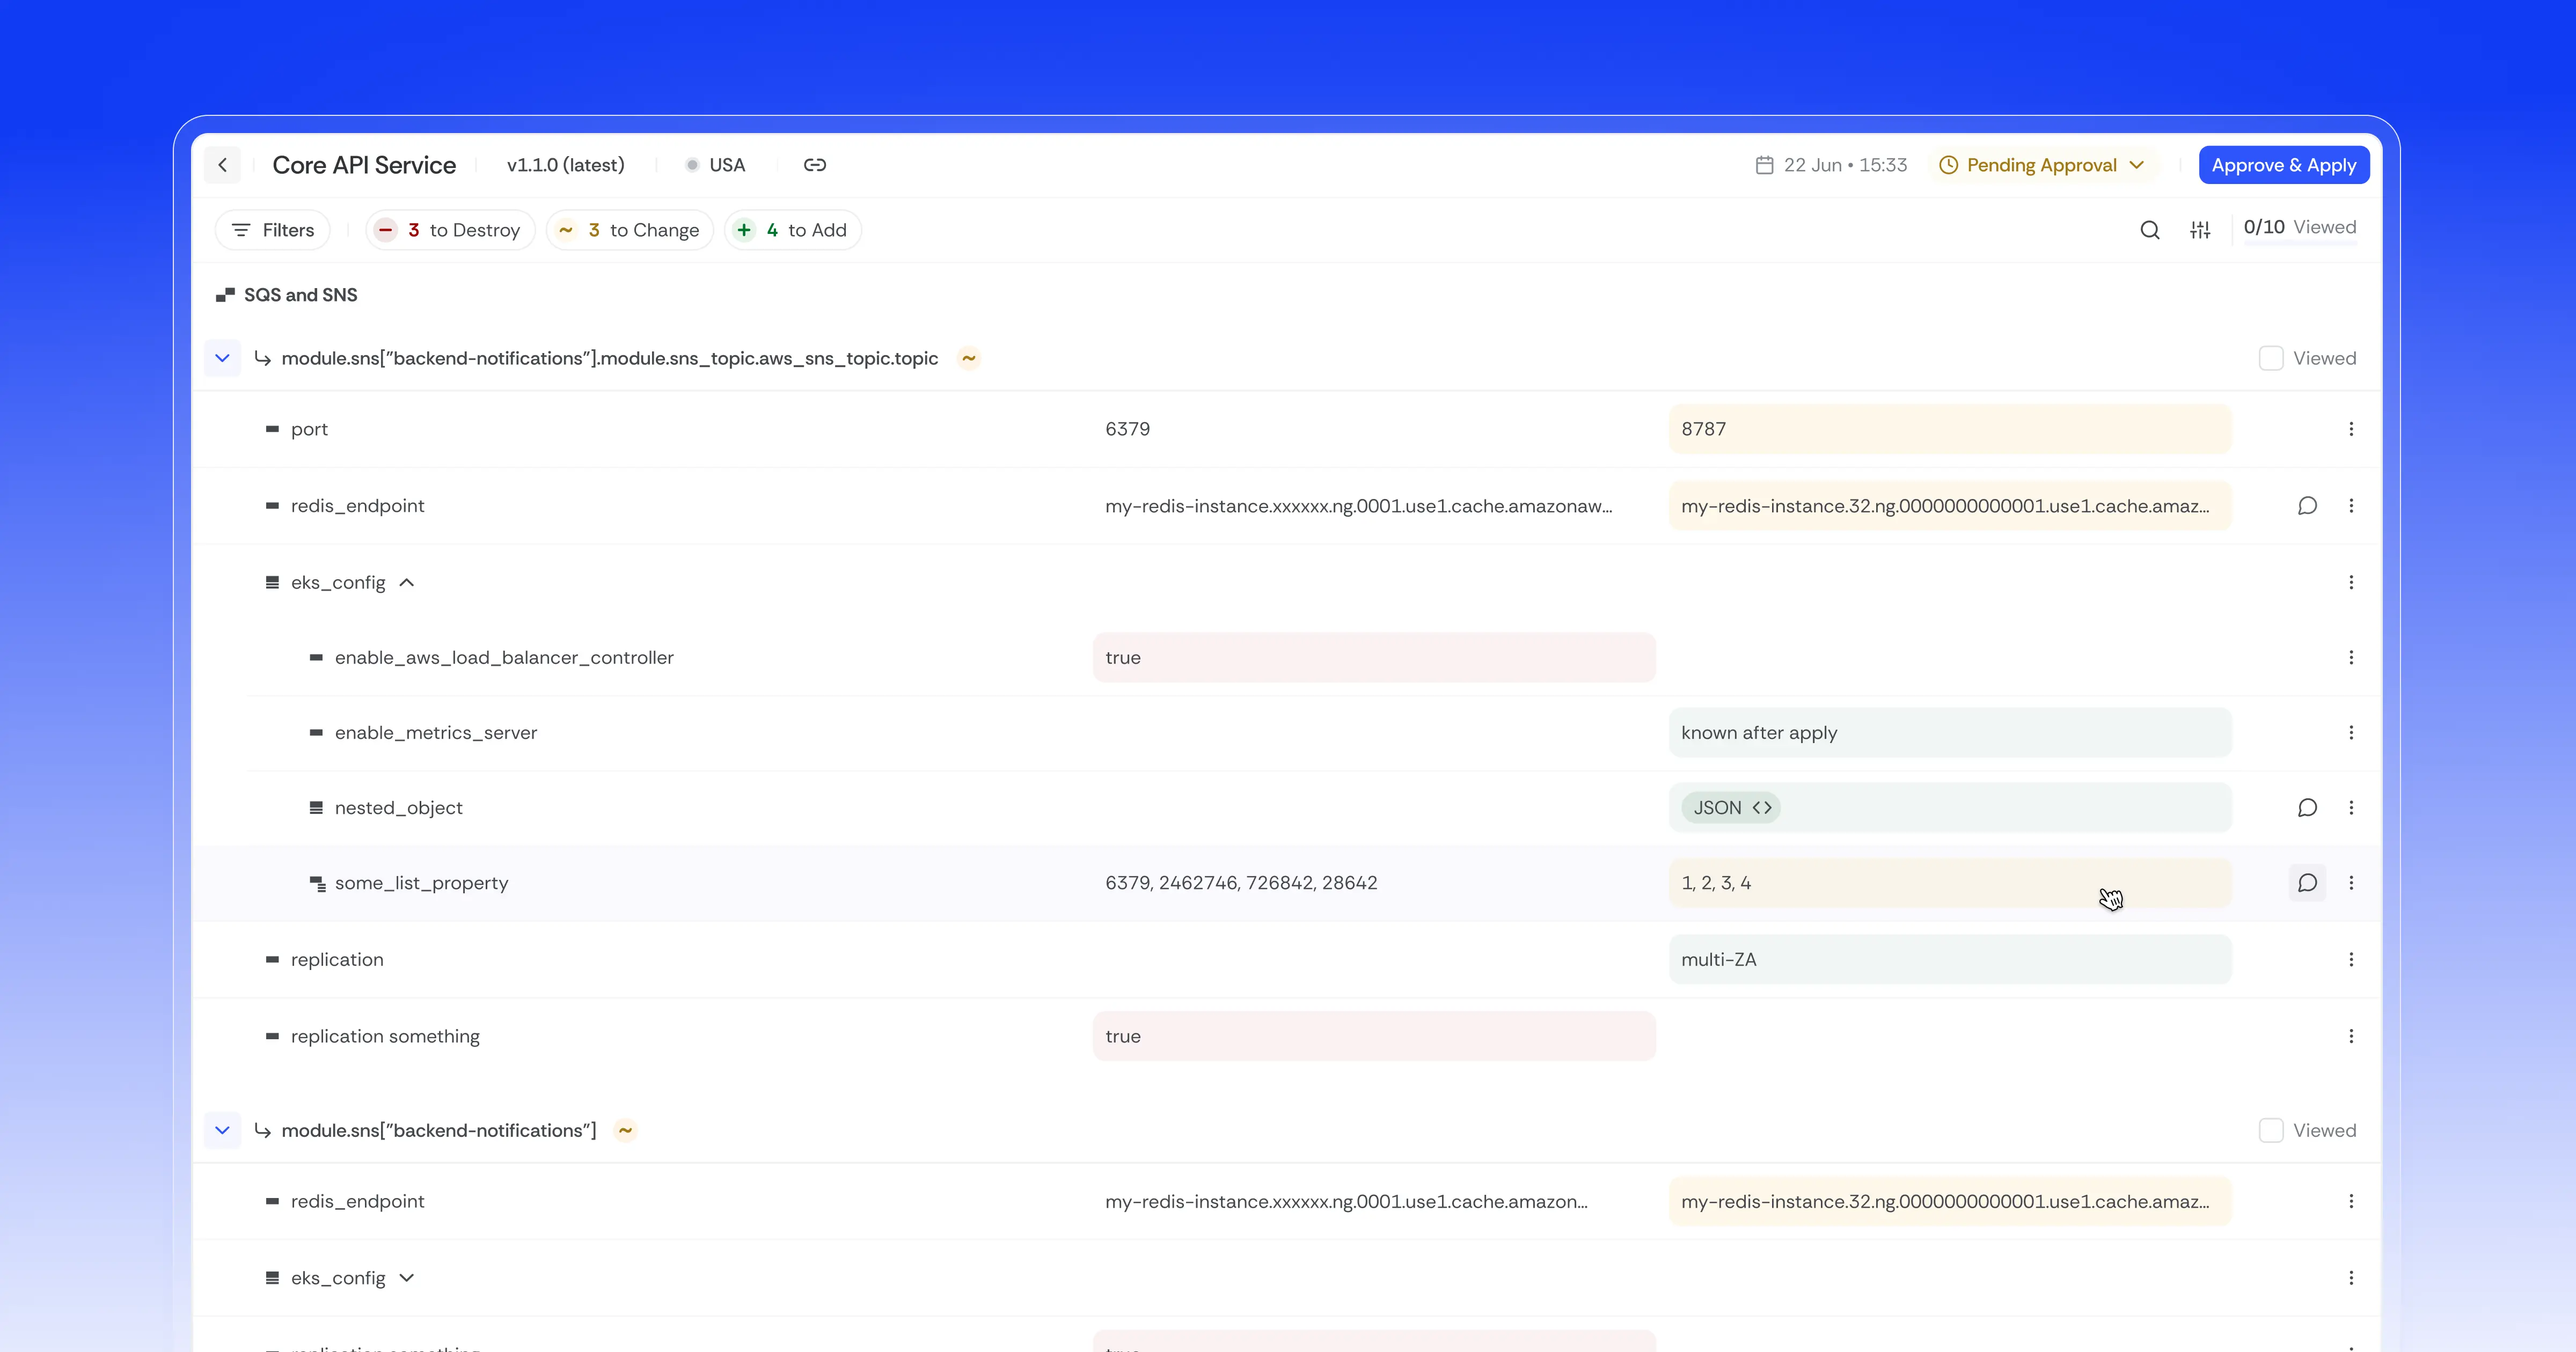Select the 4 to Add filter
Screen dimensions: 2576x1352
[793, 230]
